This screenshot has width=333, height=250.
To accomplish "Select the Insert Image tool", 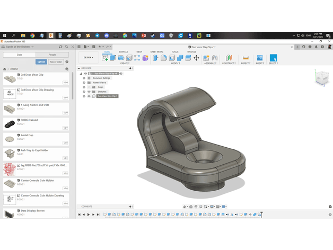I will (260, 58).
